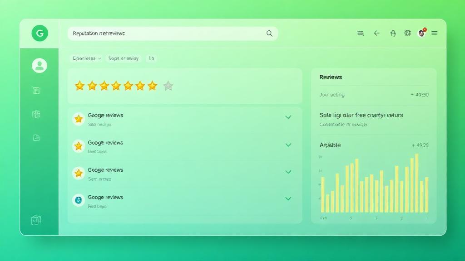This screenshot has width=465, height=261.
Task: Open "Google reviews" title above "Sant orehys"
Action: tap(105, 170)
